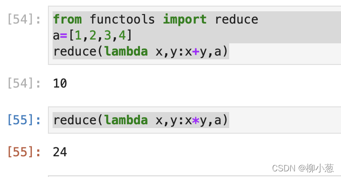Click the 'lambda' keyword in cell 54
This screenshot has height=177, width=341.
pyautogui.click(x=126, y=51)
